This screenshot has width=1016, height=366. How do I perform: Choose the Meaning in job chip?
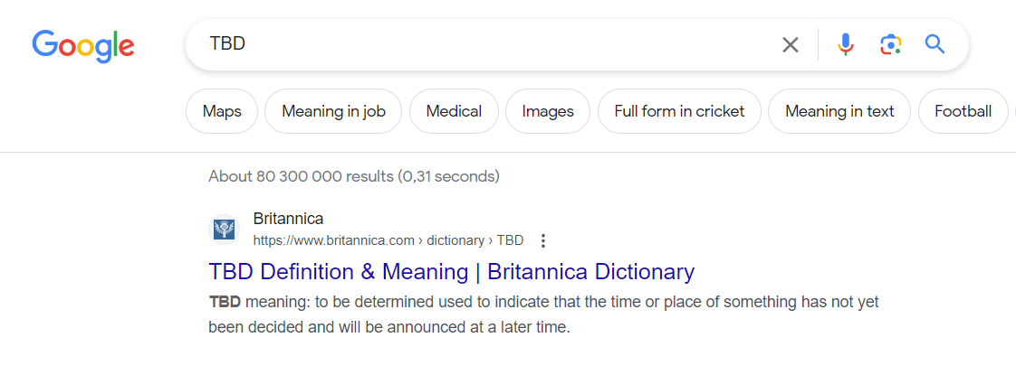tap(333, 111)
